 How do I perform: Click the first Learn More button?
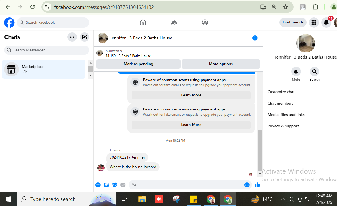point(191,95)
